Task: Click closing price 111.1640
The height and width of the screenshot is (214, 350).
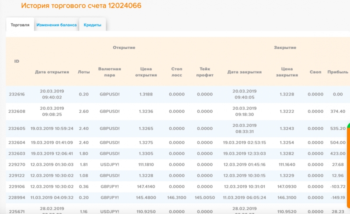Action: 287,165
